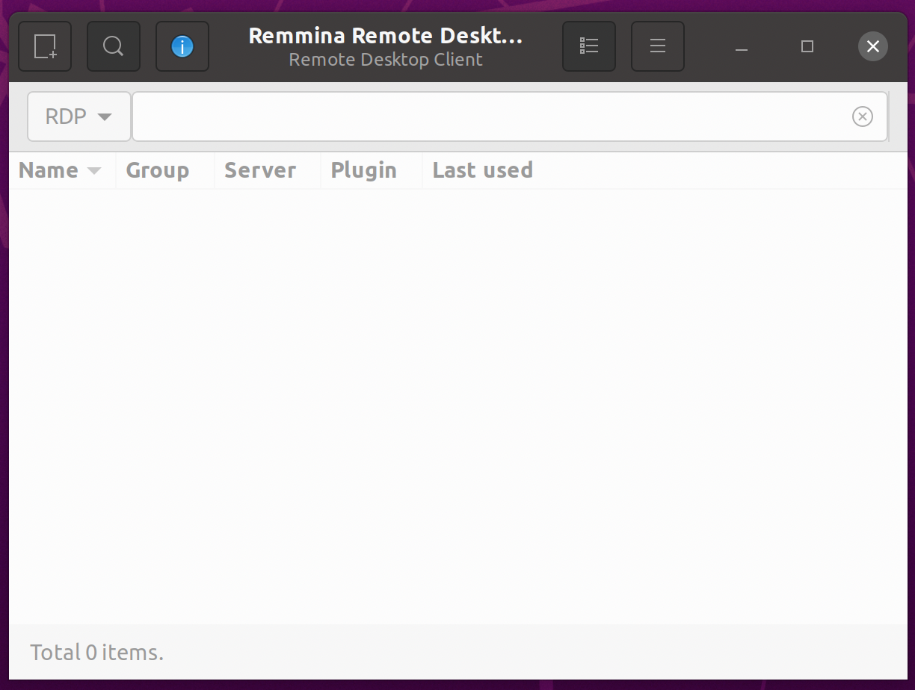Switch view with the list-view icon
The width and height of the screenshot is (915, 690).
(589, 46)
